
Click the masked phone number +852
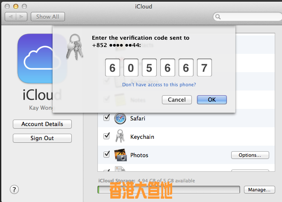pos(116,45)
